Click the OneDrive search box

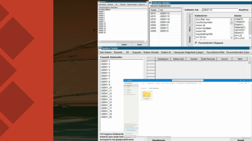pos(187,80)
